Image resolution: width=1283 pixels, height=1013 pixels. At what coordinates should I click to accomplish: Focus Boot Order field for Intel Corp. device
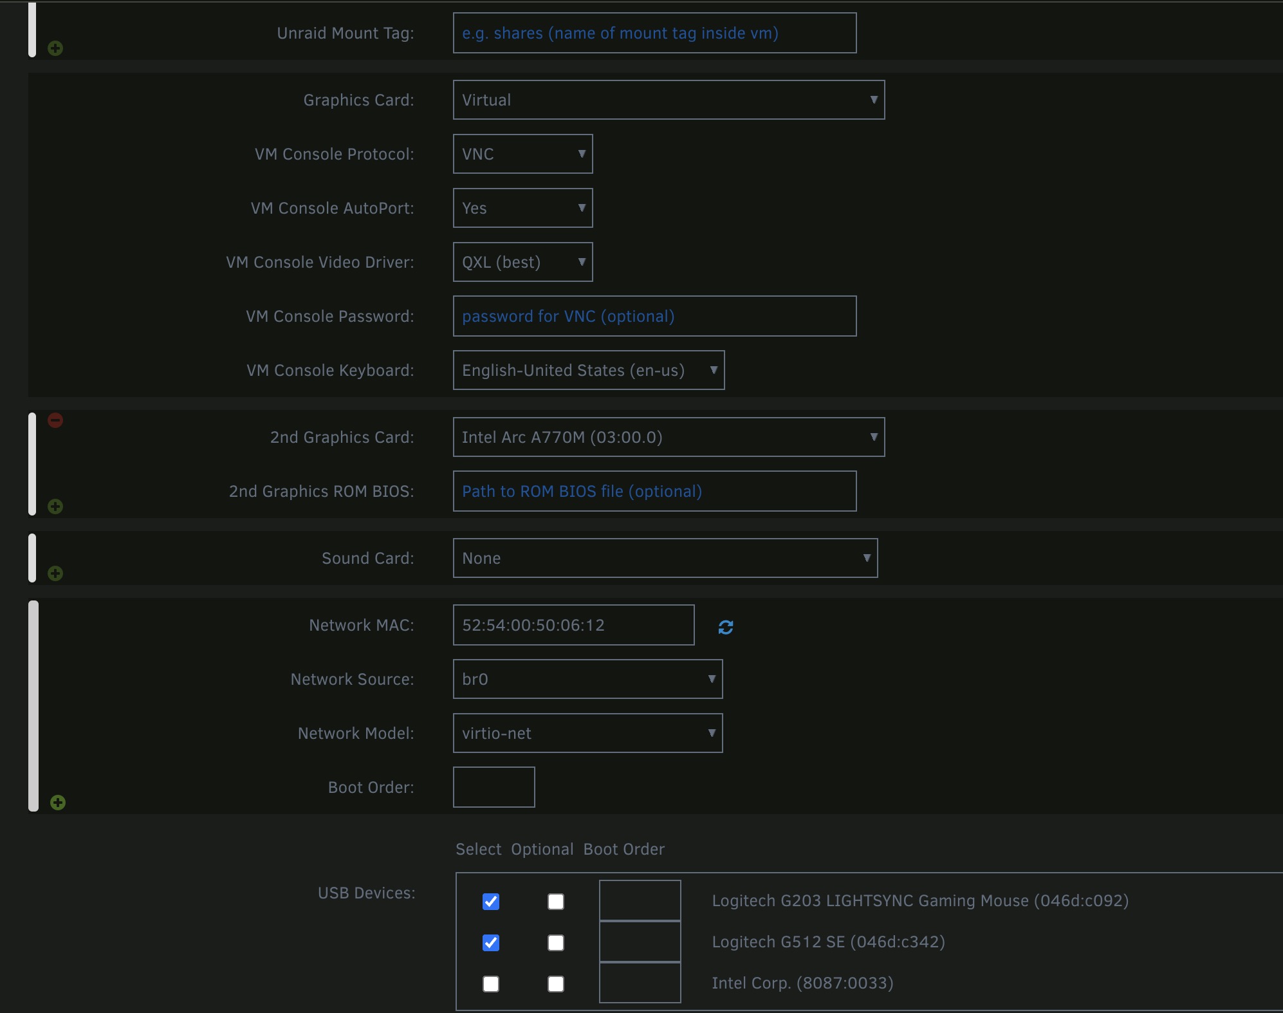point(640,983)
